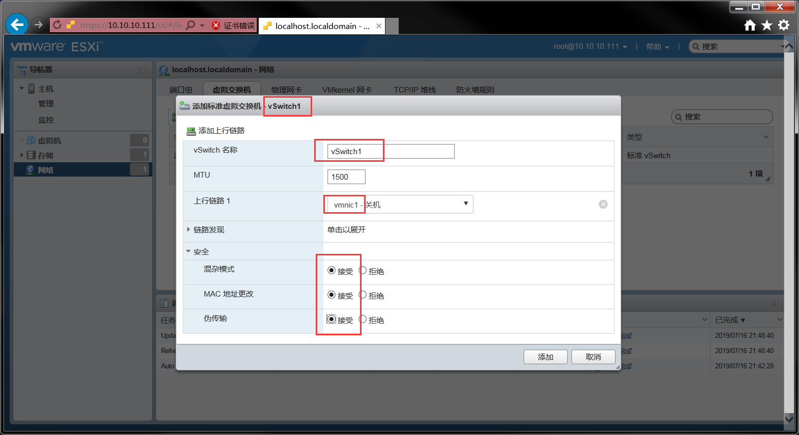
Task: Click the VMware ESXi logo
Action: [x=57, y=47]
